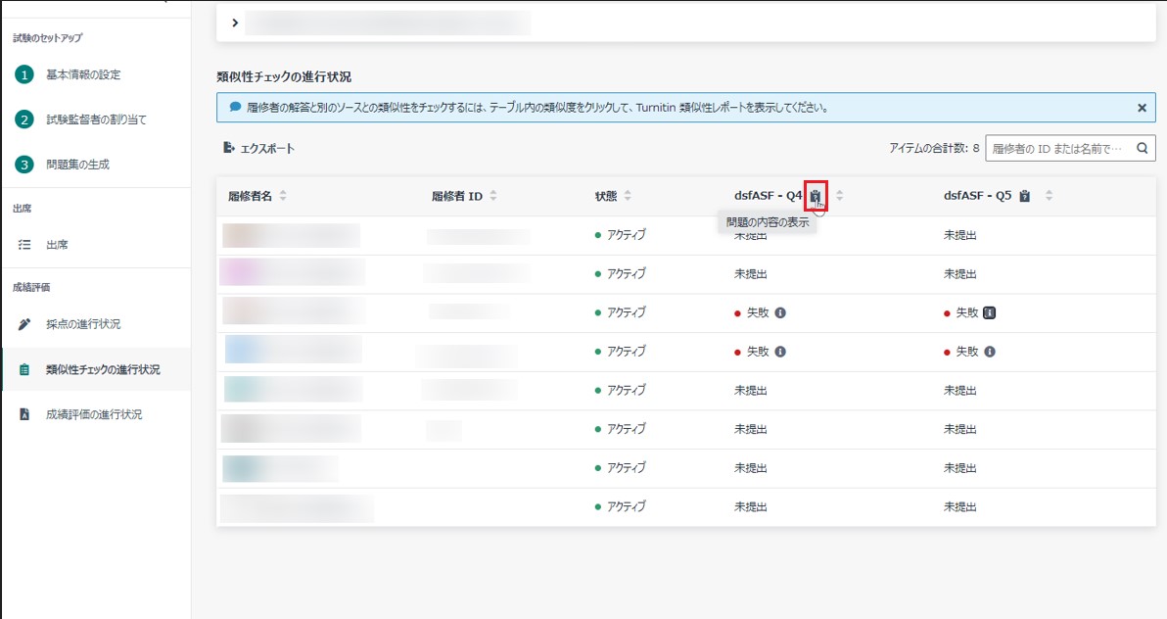Sort table by 履修者名 column
Screen dimensions: 1167x619
[283, 196]
